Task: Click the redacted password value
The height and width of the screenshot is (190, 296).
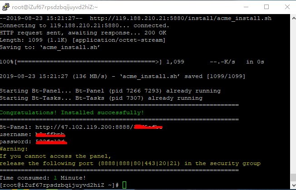Action: pos(51,142)
